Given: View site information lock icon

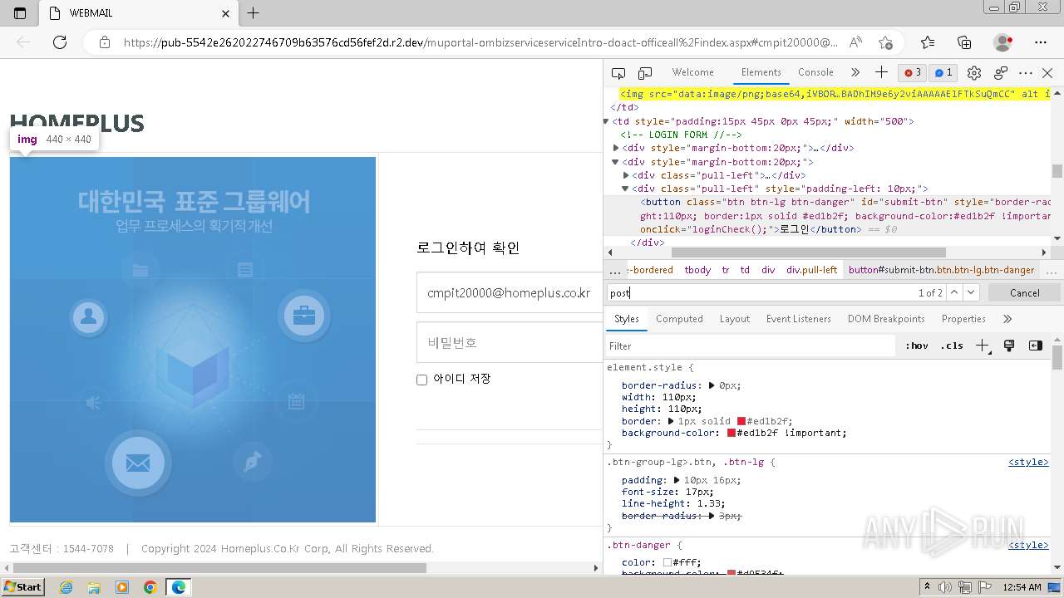Looking at the screenshot, I should [105, 42].
